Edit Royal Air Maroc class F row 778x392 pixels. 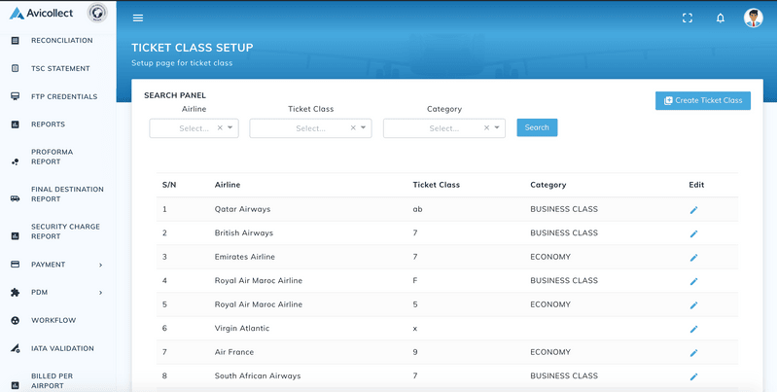693,281
